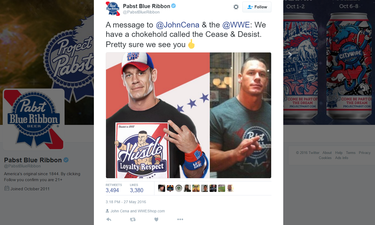
Task: Like the tweet with heart icon
Action: [x=156, y=219]
